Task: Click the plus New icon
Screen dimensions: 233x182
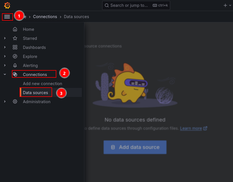Action: coord(225,5)
